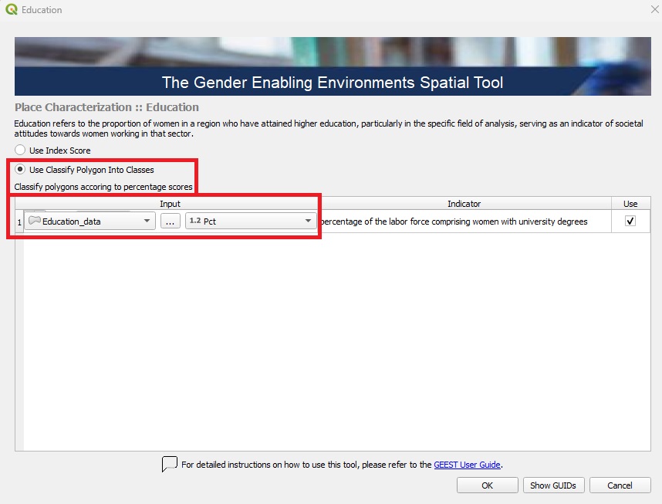Close the Education dialog window
This screenshot has width=662, height=504.
655,9
